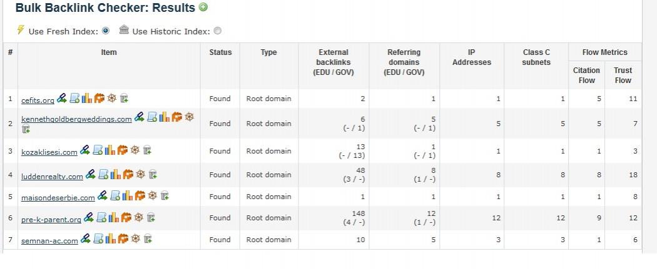Sort by External backlinks column header
The width and height of the screenshot is (657, 269).
point(334,62)
